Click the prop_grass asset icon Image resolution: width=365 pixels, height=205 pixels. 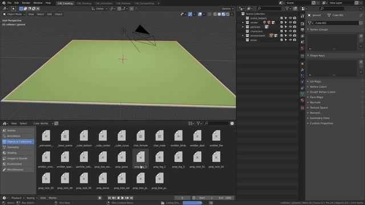(121, 157)
